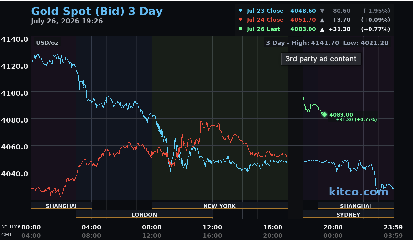Click the LONDON session bar
414x240 pixels.
(144, 215)
